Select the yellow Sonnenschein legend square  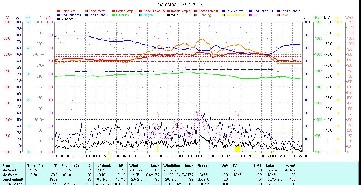tap(224, 15)
